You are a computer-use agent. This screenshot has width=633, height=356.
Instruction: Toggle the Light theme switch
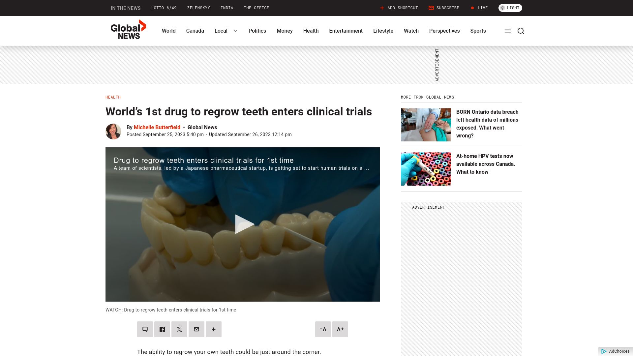point(510,8)
